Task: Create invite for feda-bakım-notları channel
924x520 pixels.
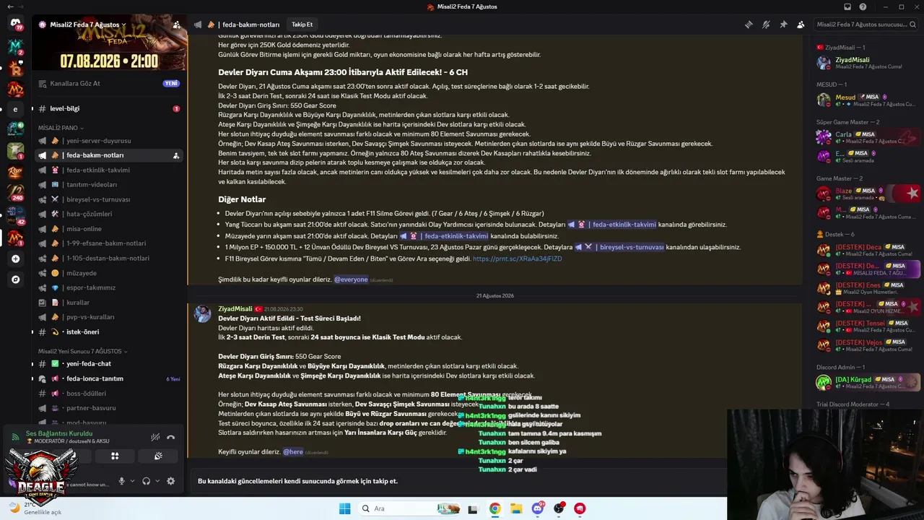Action: click(x=176, y=155)
